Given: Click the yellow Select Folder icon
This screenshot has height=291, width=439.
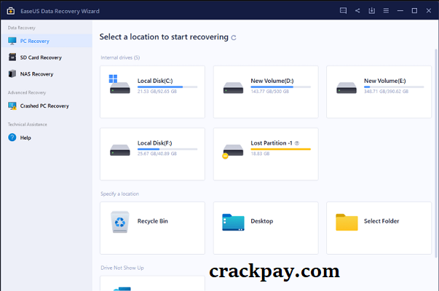Looking at the screenshot, I should (x=347, y=222).
